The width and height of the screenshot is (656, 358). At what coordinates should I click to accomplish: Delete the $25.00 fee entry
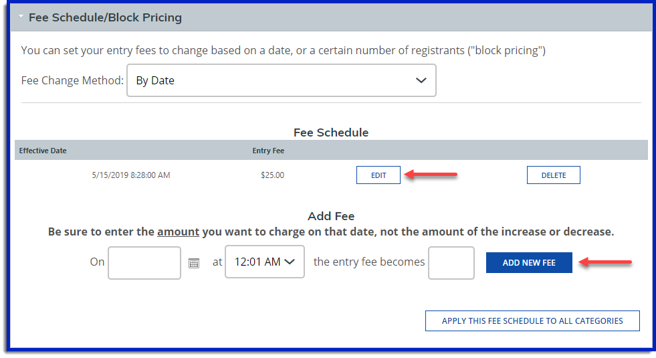pyautogui.click(x=553, y=175)
